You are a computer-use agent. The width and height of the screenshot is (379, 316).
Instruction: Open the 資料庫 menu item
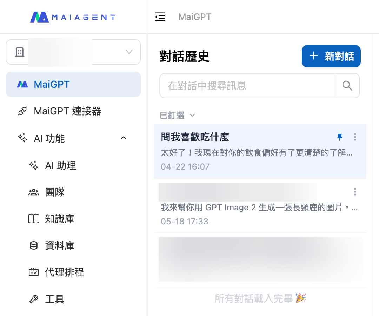click(x=73, y=245)
